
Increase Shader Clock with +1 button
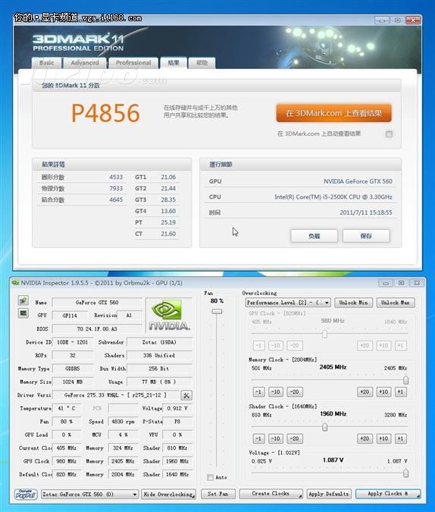coord(400,438)
